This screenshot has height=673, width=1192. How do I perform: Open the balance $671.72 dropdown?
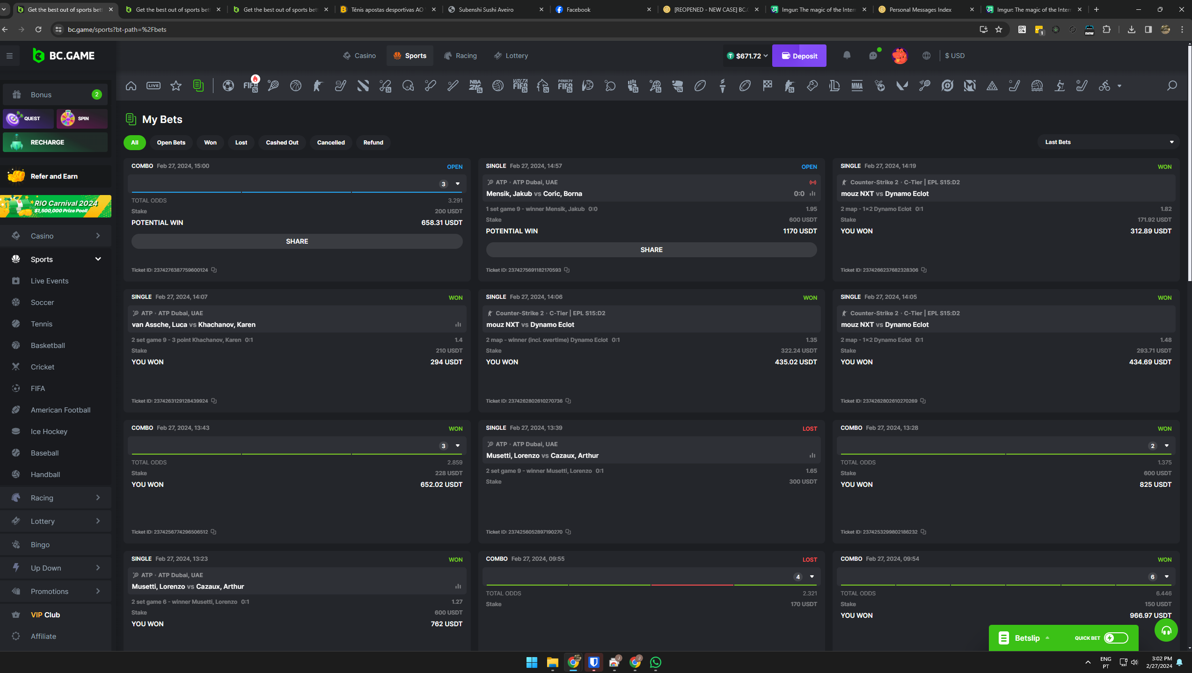tap(747, 56)
